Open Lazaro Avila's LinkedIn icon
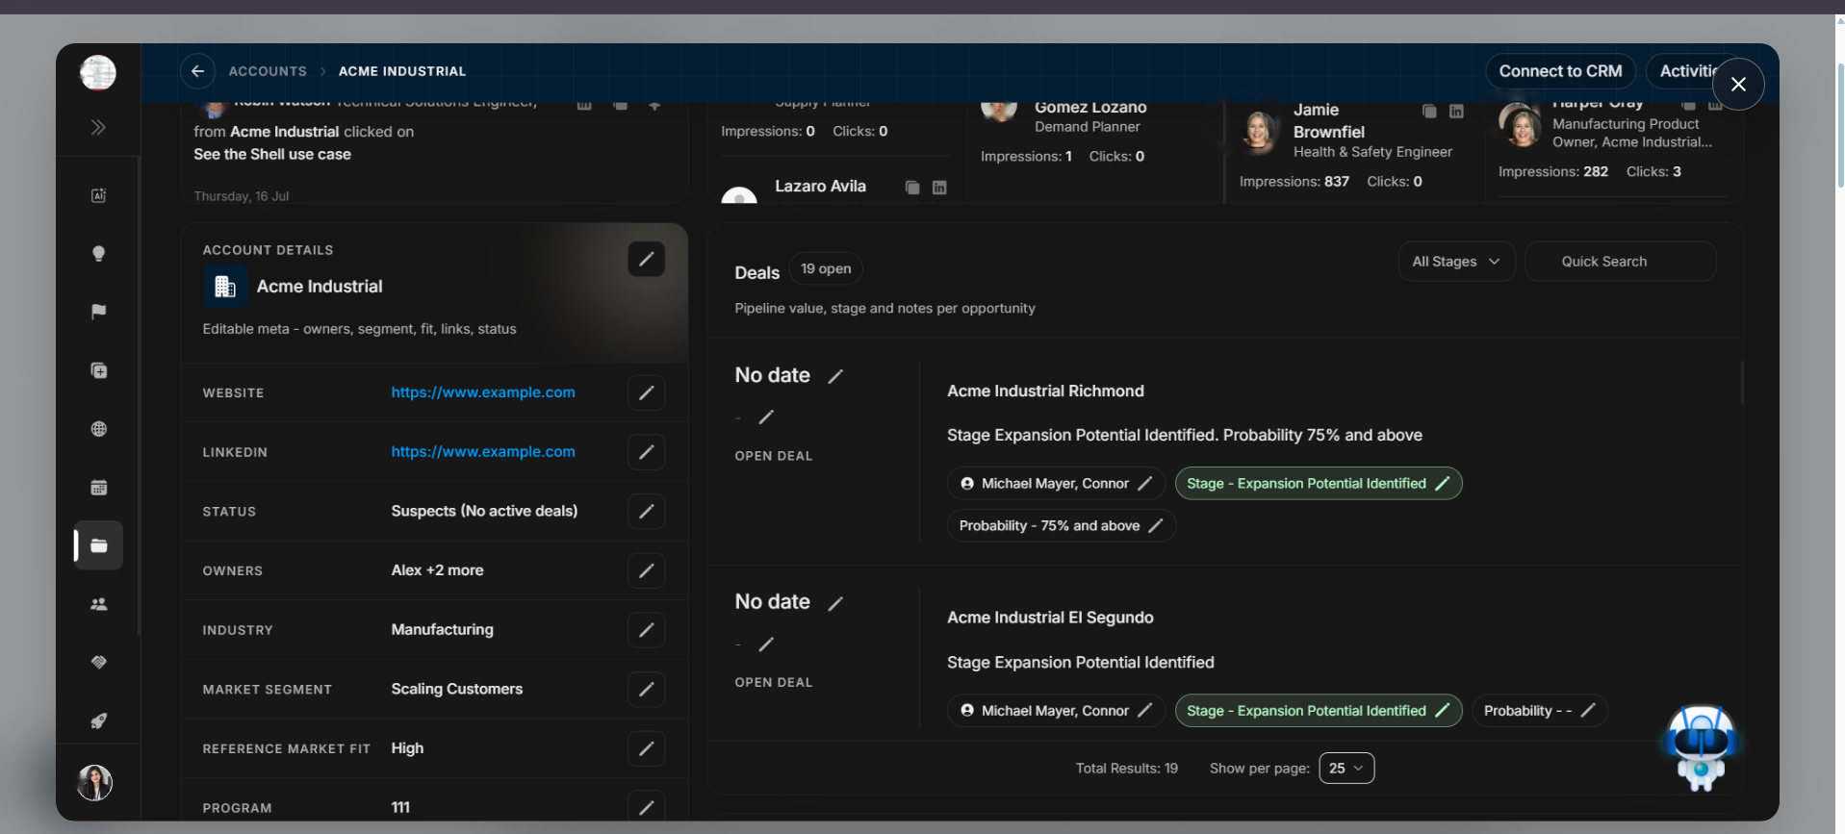Screen dimensions: 1845x834 [939, 188]
